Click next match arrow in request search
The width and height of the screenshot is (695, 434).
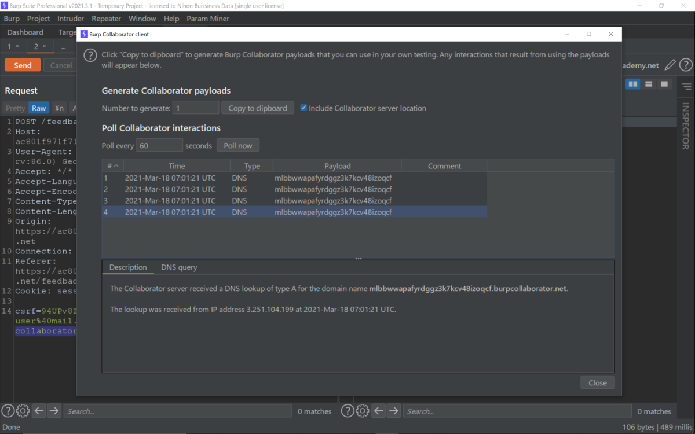[54, 411]
